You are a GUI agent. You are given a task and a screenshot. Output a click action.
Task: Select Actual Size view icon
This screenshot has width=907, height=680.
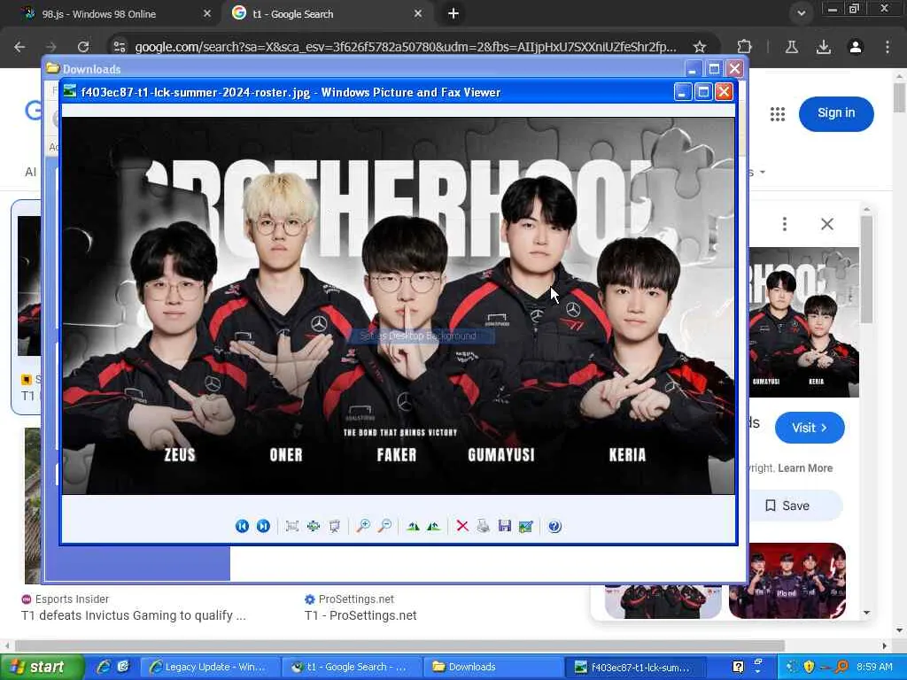[314, 526]
